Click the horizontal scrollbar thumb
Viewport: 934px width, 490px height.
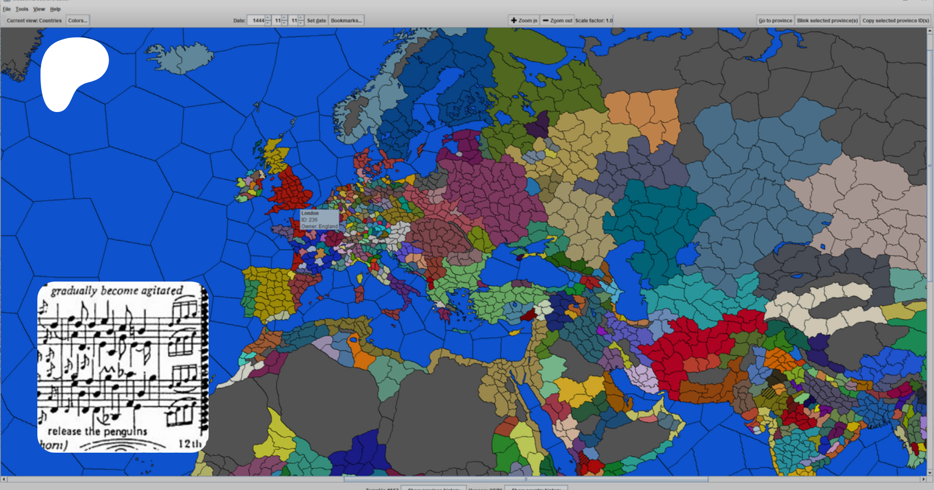pos(525,479)
